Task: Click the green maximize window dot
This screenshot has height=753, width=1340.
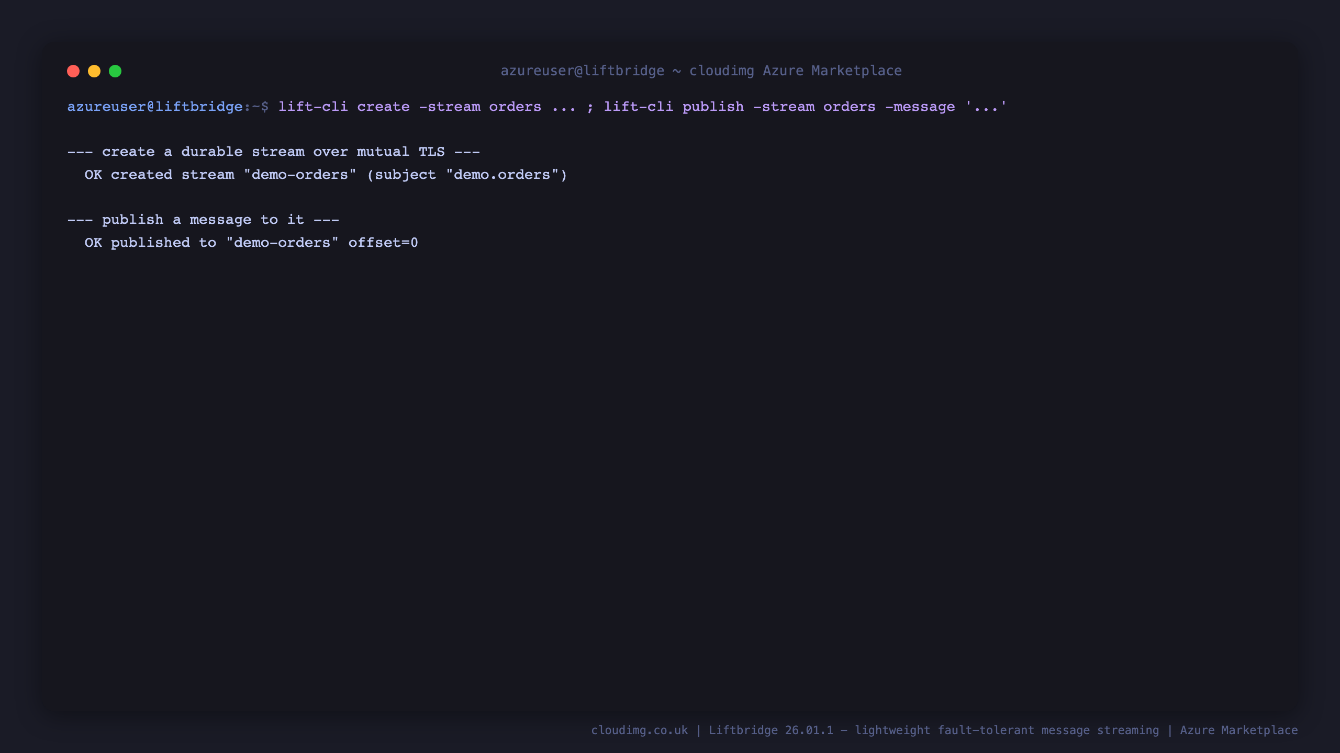Action: pos(115,71)
